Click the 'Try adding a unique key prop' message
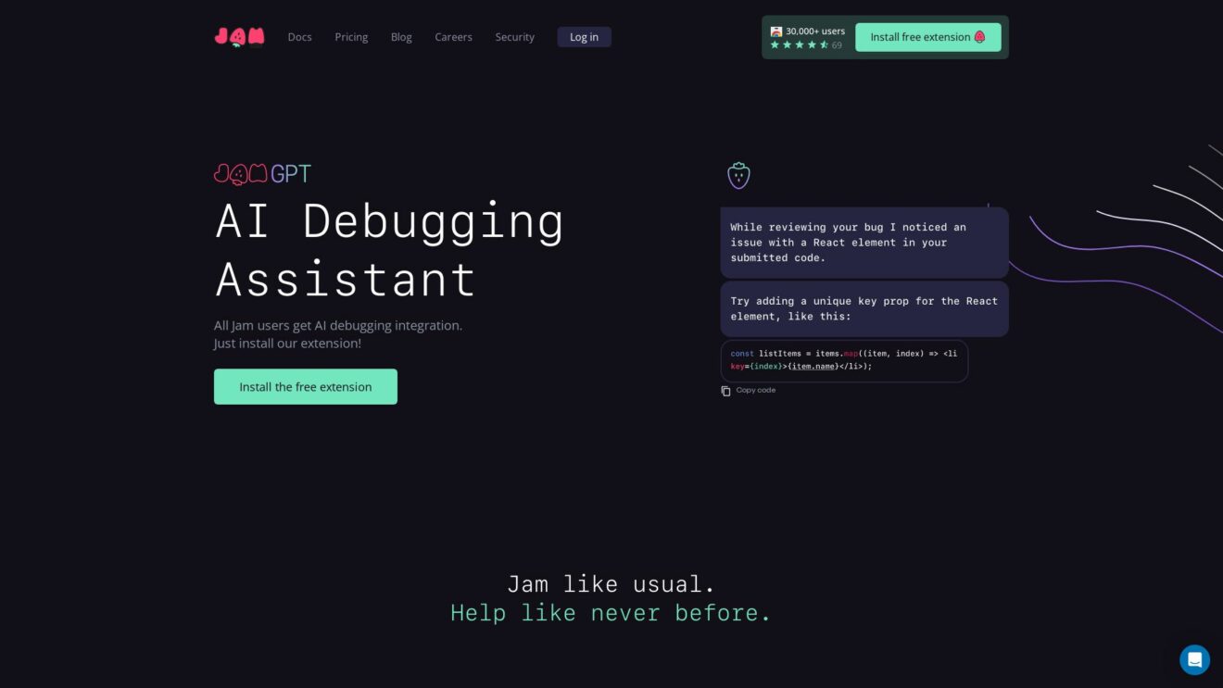The width and height of the screenshot is (1223, 688). 864,309
